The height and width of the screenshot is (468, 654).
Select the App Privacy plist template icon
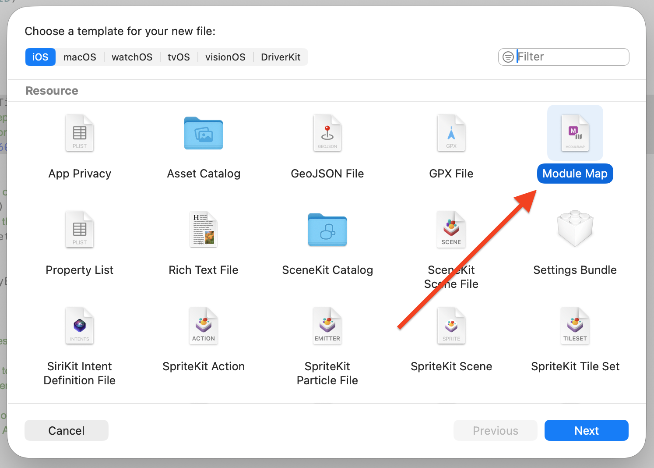click(x=80, y=133)
